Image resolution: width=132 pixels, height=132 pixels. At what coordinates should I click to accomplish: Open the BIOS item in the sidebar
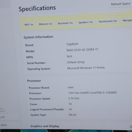click(x=3, y=125)
